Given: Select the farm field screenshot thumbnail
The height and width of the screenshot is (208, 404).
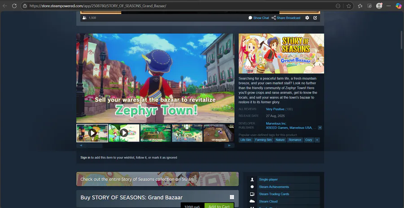Looking at the screenshot, I should tap(156, 133).
